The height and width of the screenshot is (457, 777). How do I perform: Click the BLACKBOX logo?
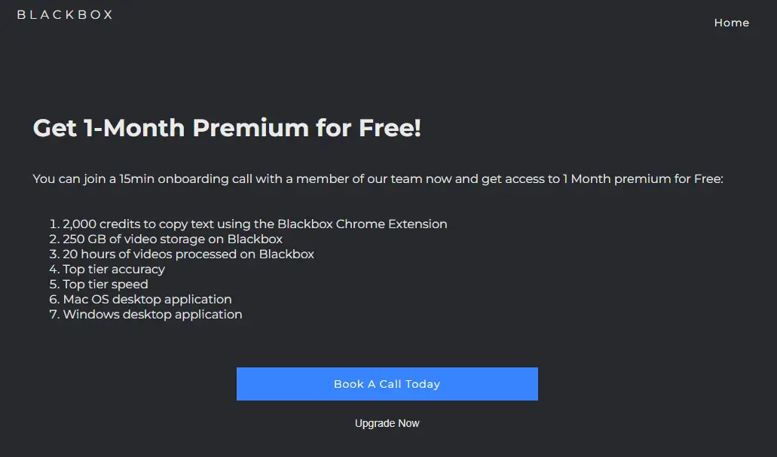tap(65, 14)
